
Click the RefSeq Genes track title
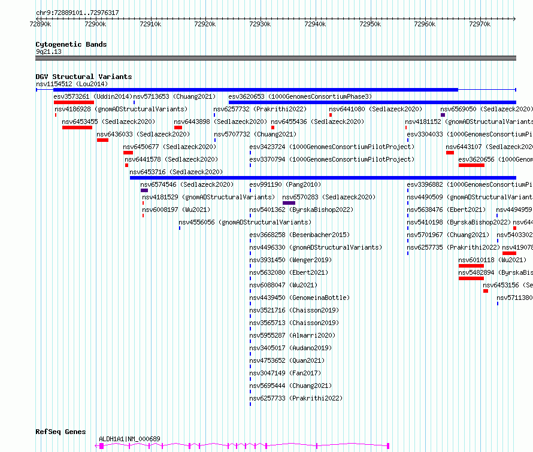pos(60,432)
